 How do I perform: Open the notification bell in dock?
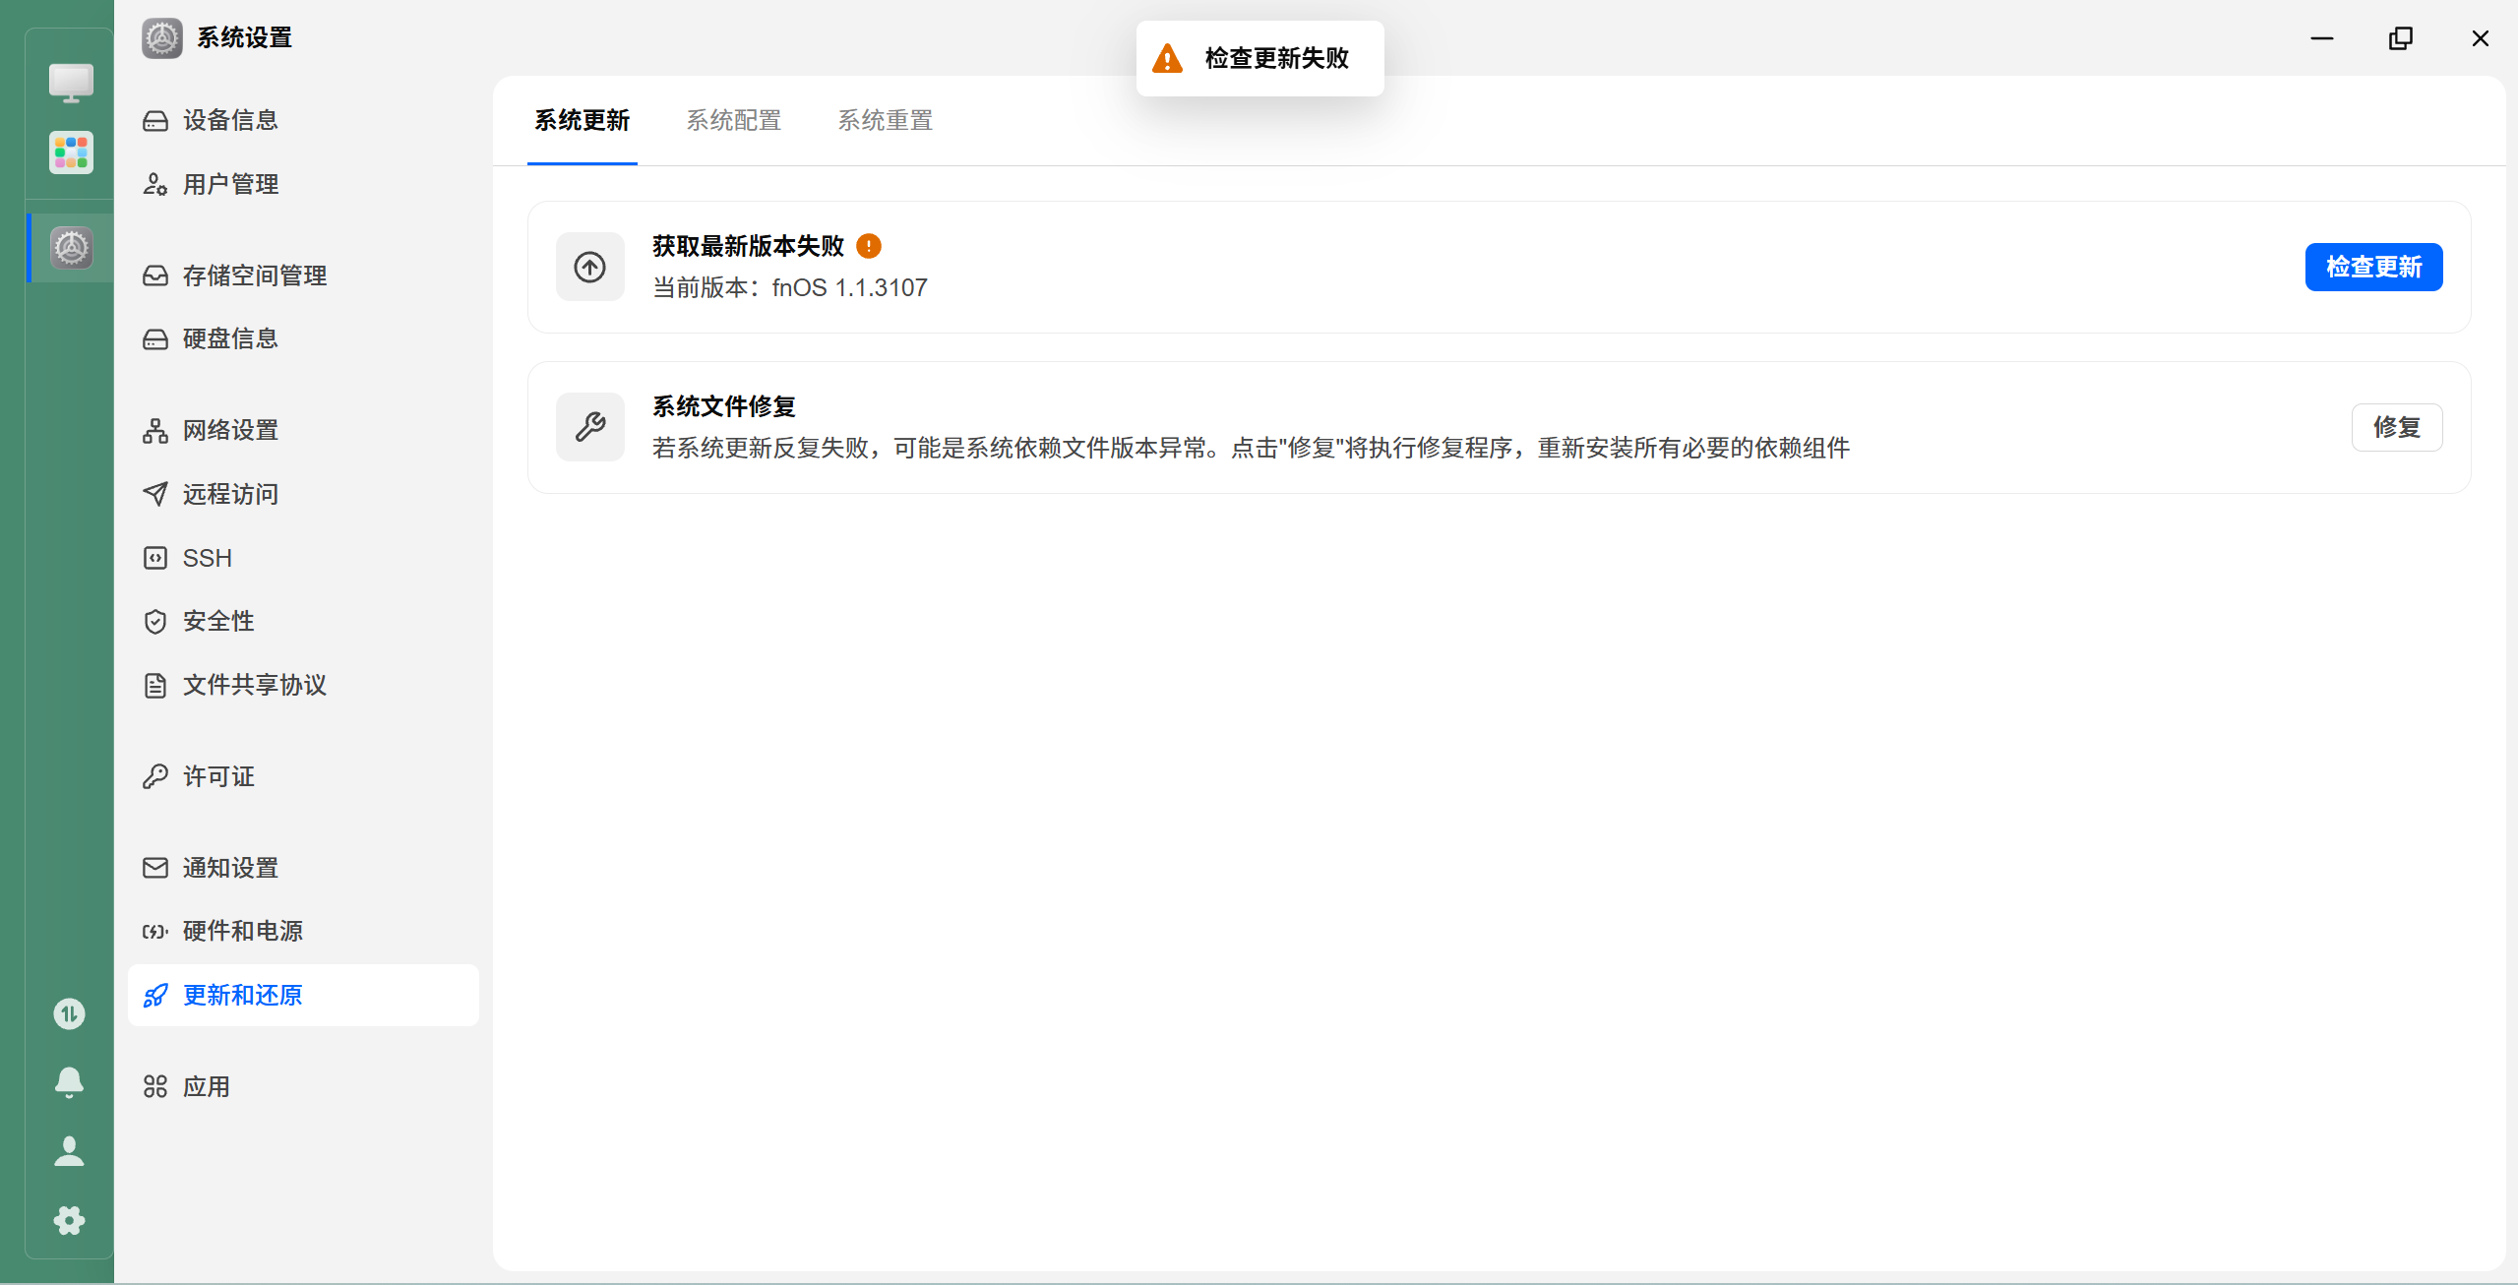tap(69, 1082)
